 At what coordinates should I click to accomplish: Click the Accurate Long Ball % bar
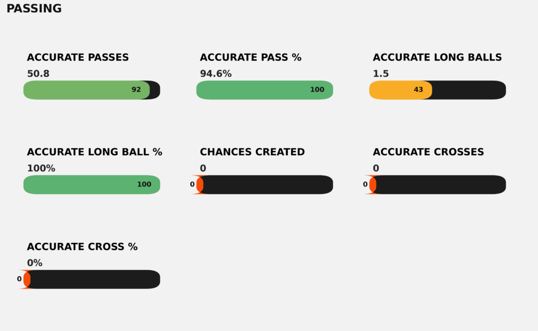tap(91, 184)
